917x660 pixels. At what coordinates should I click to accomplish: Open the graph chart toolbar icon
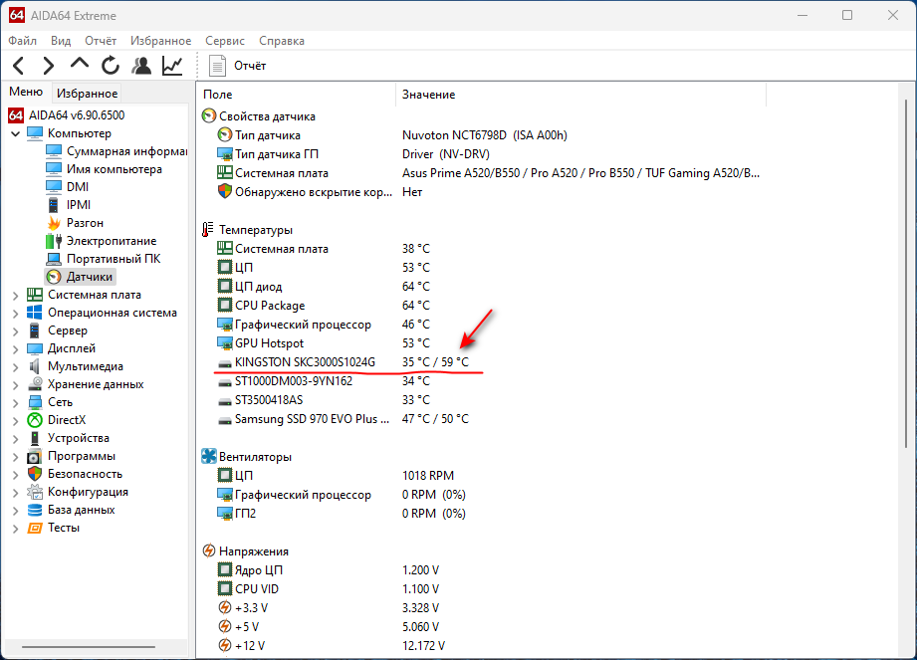(172, 66)
